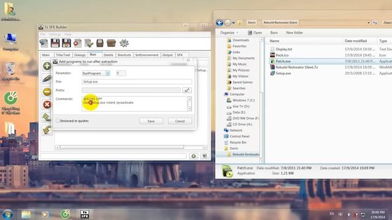Click the dark archive box toolbar icon
Image resolution: width=392 pixels, height=220 pixels.
pos(100,43)
